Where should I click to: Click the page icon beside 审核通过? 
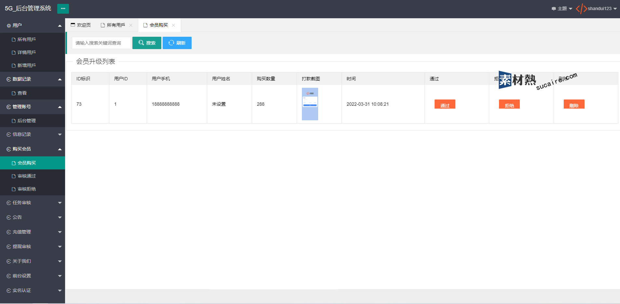coord(14,176)
